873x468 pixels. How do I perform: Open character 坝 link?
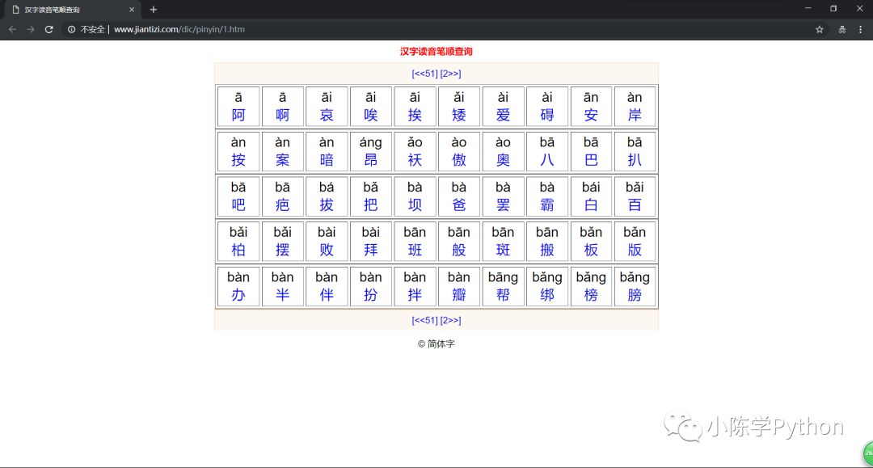tap(415, 205)
